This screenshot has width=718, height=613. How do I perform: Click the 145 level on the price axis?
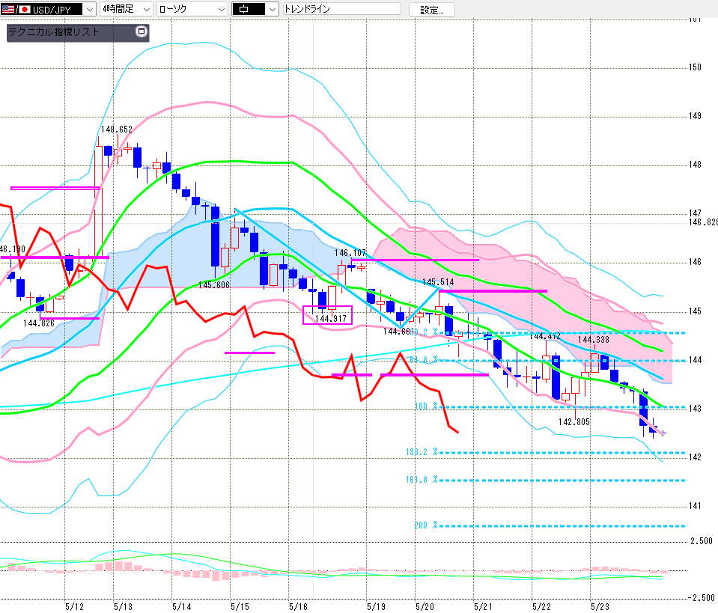coord(695,311)
